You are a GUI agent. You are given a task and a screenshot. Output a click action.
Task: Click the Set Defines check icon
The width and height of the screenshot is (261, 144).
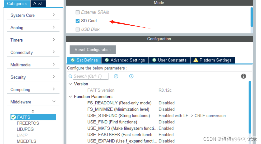coord(73,60)
